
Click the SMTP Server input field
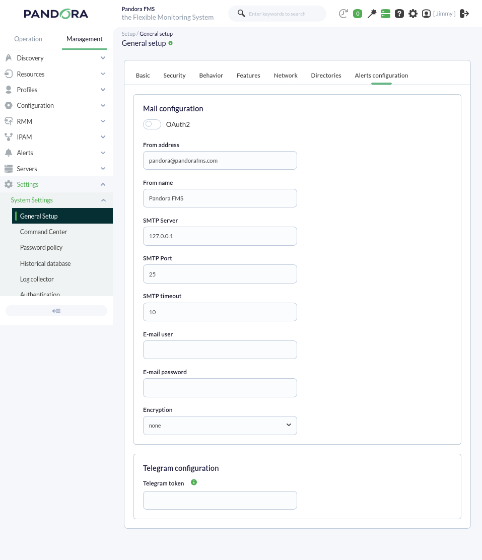(220, 236)
